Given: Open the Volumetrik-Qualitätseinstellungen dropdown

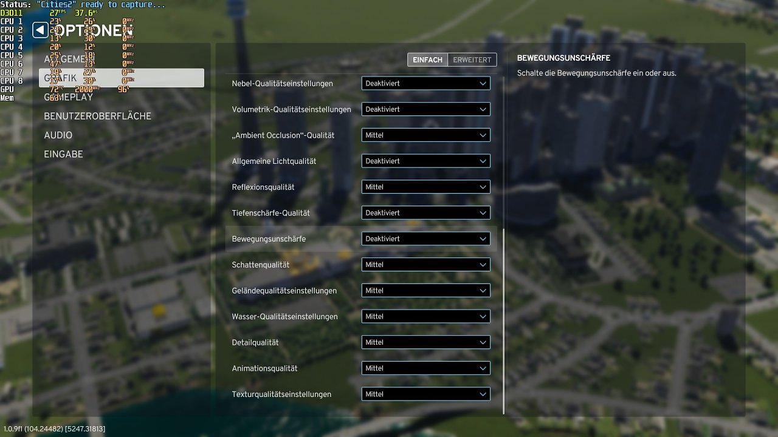Looking at the screenshot, I should point(426,109).
